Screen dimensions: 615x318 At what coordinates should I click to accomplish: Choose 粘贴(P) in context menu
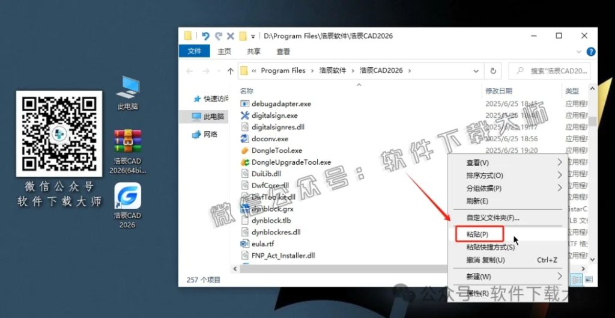pos(507,234)
